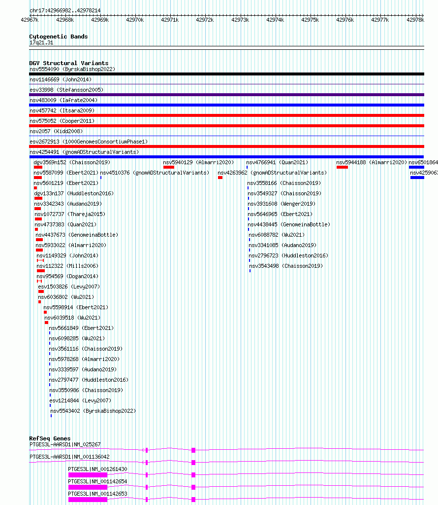
Task: Select variant nsv6088782 (Wu2021)
Action: point(277,235)
